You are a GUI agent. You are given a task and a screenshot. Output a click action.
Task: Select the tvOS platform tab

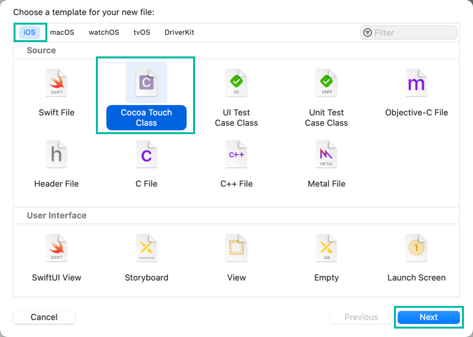[x=142, y=32]
